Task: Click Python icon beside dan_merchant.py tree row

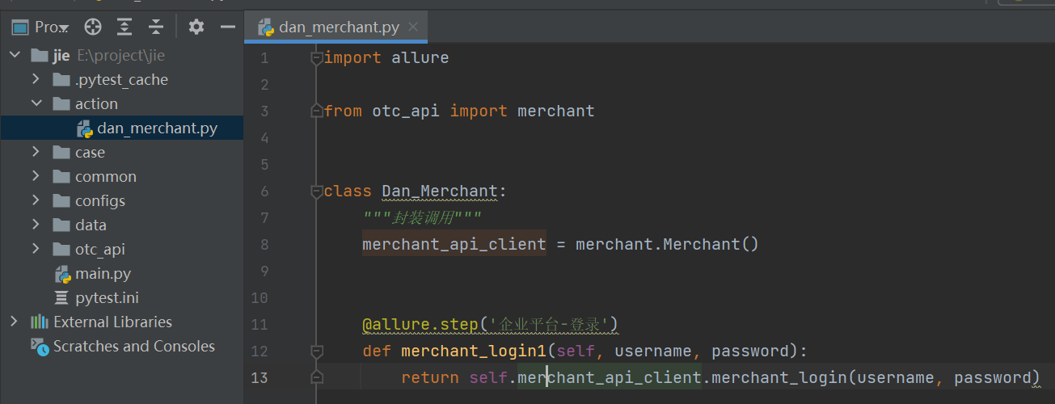Action: (x=85, y=128)
